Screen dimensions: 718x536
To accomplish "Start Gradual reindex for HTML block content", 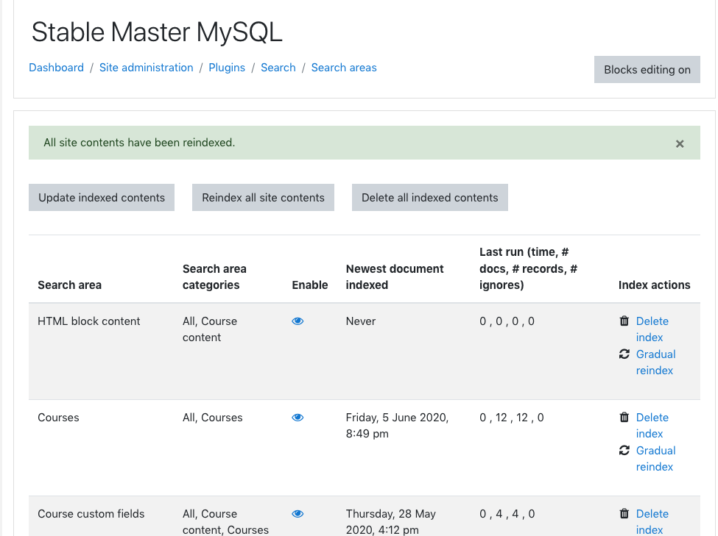I will [x=655, y=362].
